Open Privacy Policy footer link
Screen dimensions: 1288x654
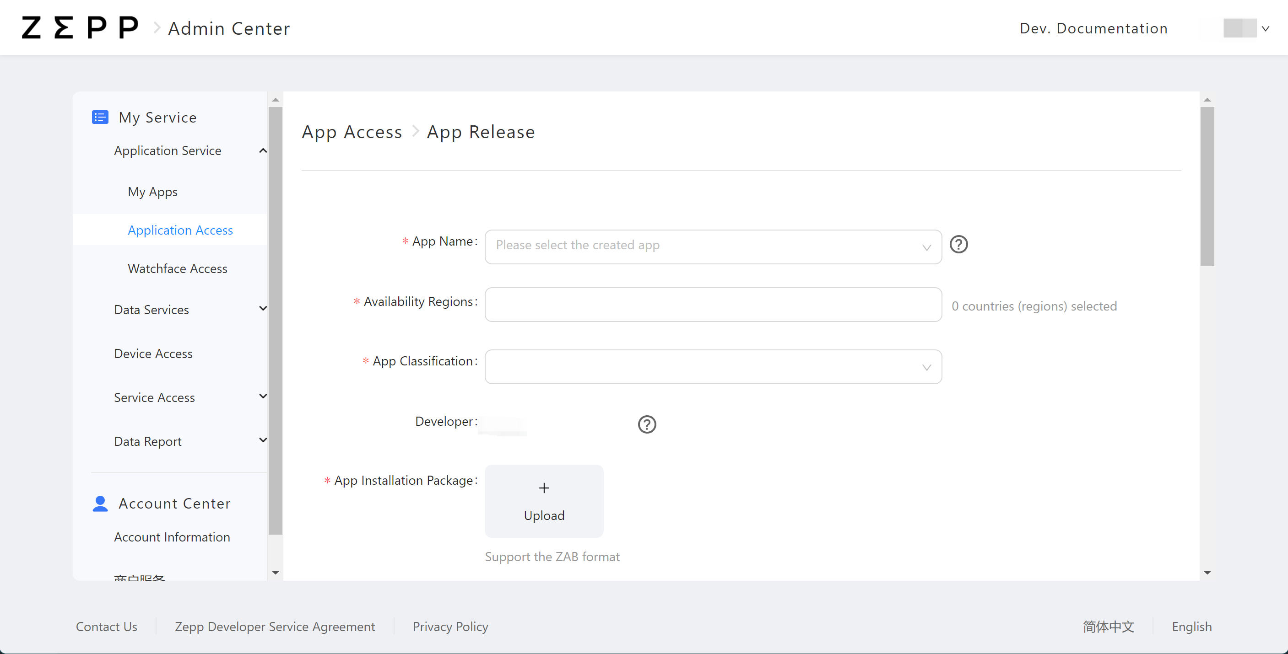tap(450, 627)
